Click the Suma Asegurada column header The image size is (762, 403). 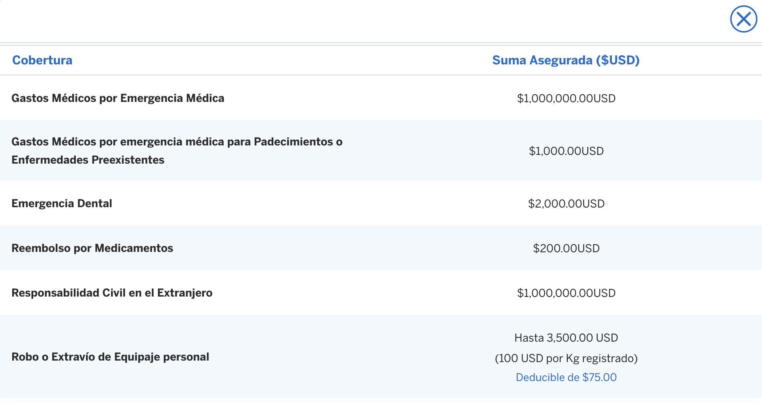click(x=542, y=60)
